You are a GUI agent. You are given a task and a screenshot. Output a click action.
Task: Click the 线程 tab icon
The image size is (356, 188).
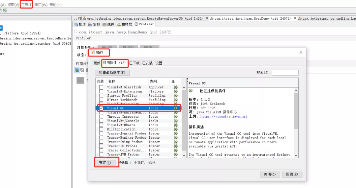[x=104, y=24]
